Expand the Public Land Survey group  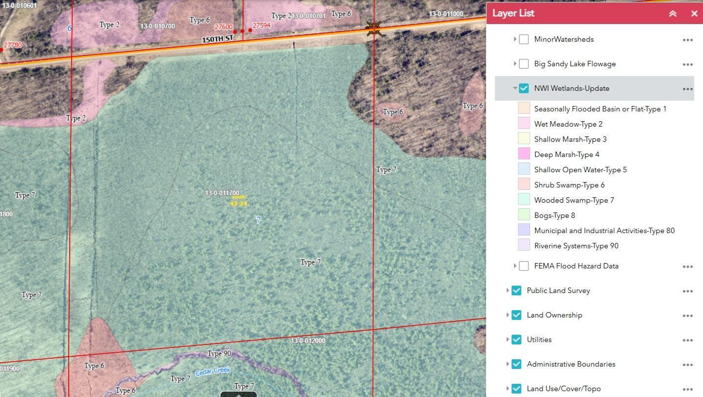pyautogui.click(x=508, y=291)
